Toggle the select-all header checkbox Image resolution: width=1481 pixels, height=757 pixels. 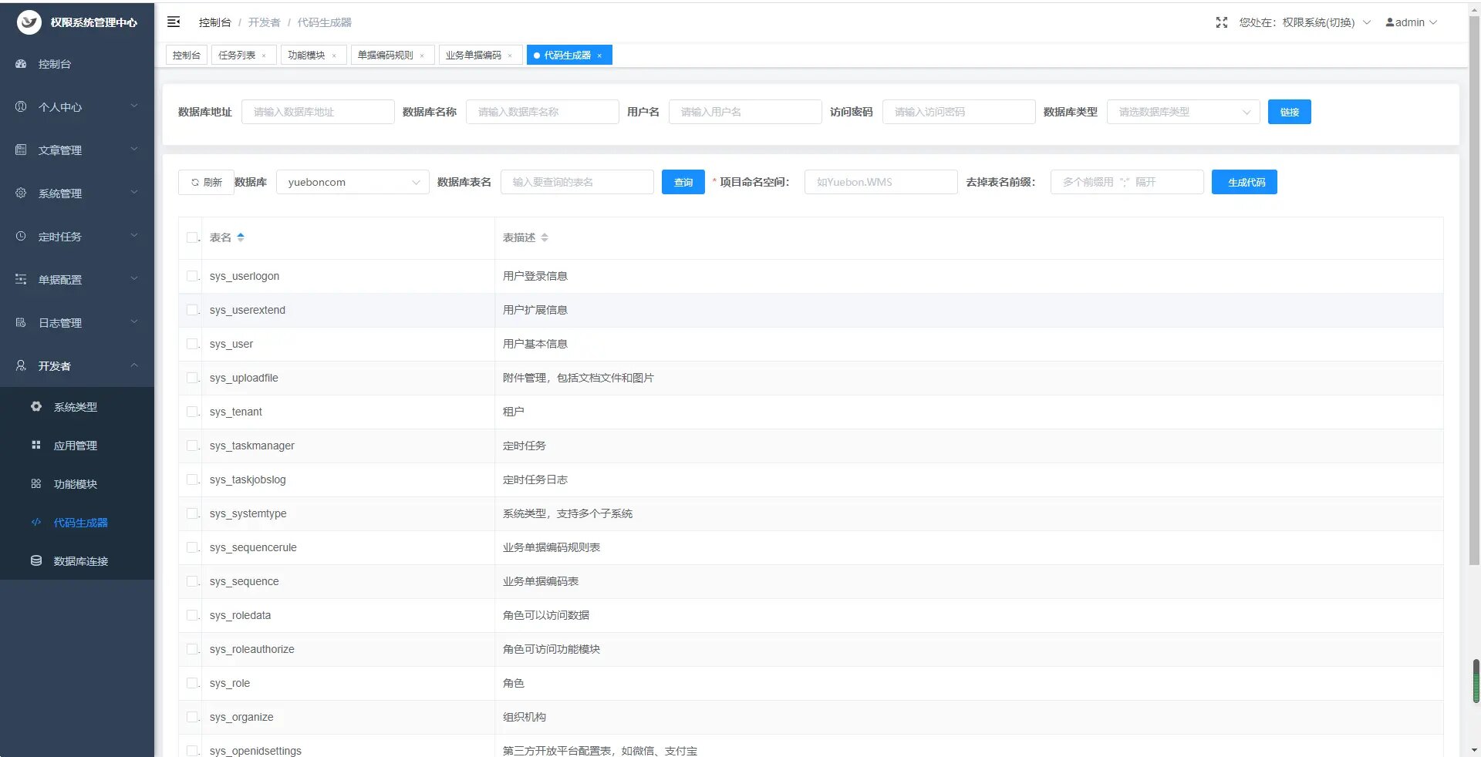tap(192, 237)
